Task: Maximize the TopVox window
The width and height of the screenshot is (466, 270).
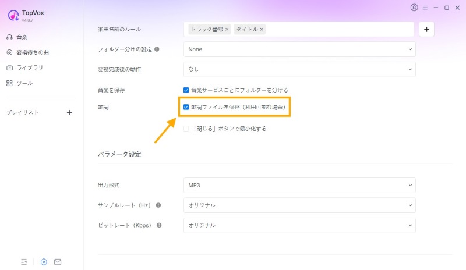Action: (x=447, y=8)
